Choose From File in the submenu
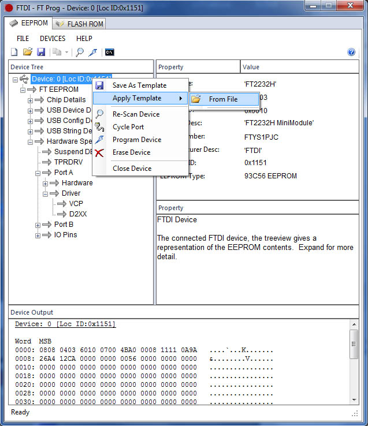 coord(224,99)
